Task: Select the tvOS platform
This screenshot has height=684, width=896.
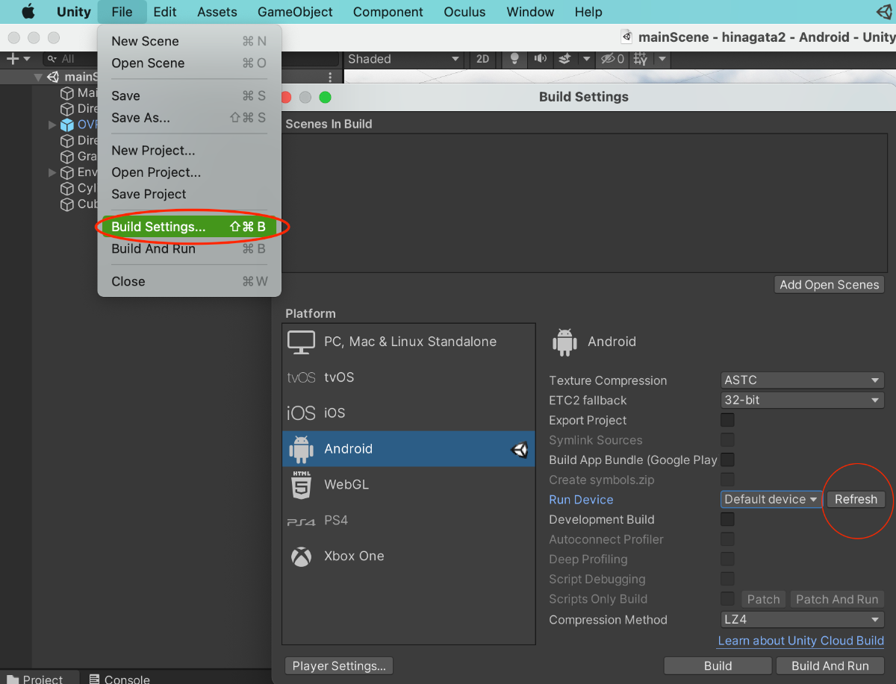Action: pyautogui.click(x=408, y=377)
